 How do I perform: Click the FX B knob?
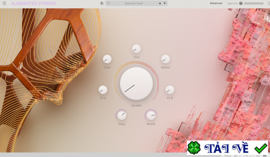click(170, 90)
